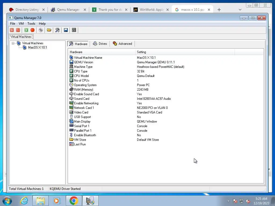The height and width of the screenshot is (206, 275).
Task: Click wrench and screwdriver toolbar icon
Action: coord(57,30)
